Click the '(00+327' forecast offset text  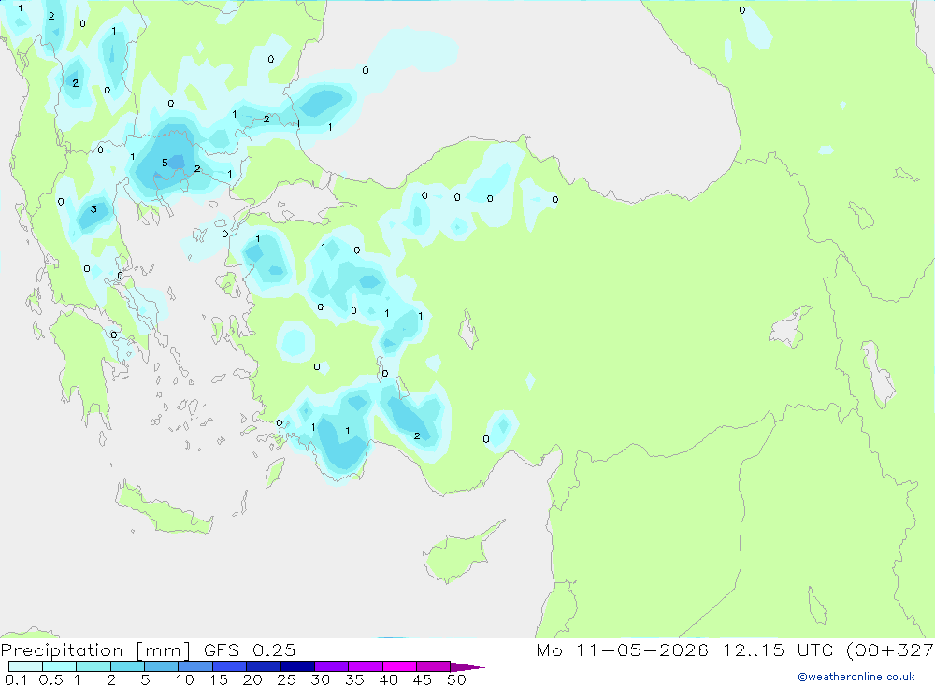(890, 650)
